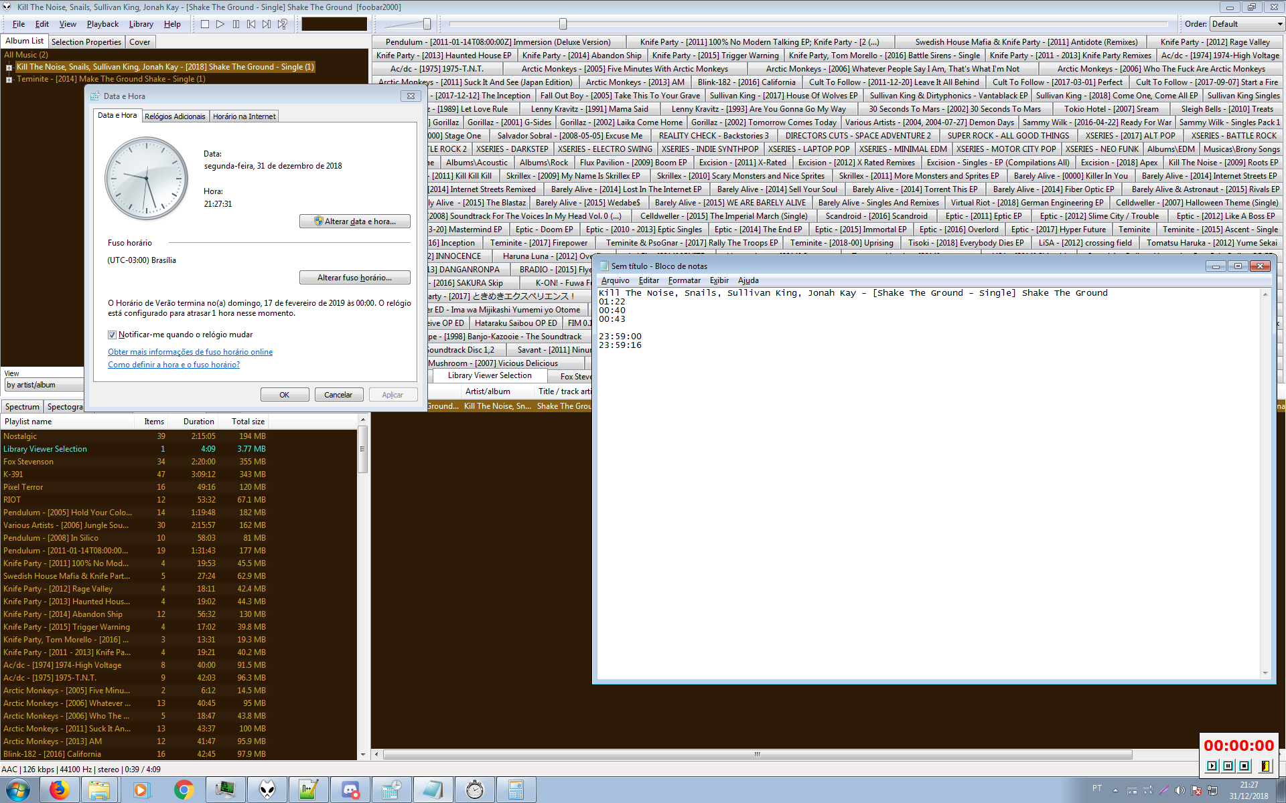1286x803 pixels.
Task: Select the Pixel Terror playlist row
Action: [x=23, y=487]
